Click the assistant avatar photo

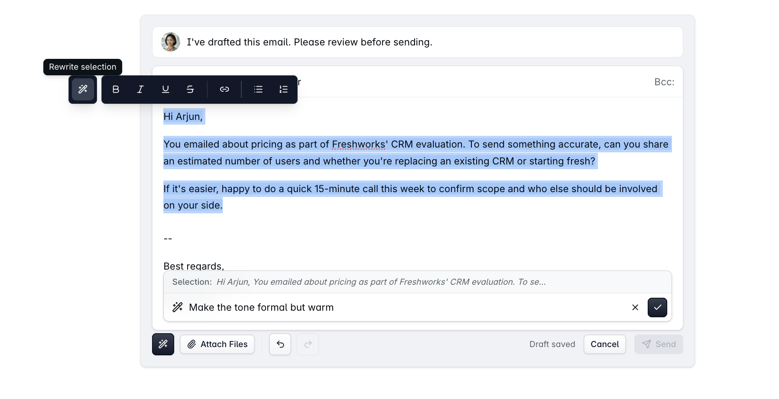point(171,42)
